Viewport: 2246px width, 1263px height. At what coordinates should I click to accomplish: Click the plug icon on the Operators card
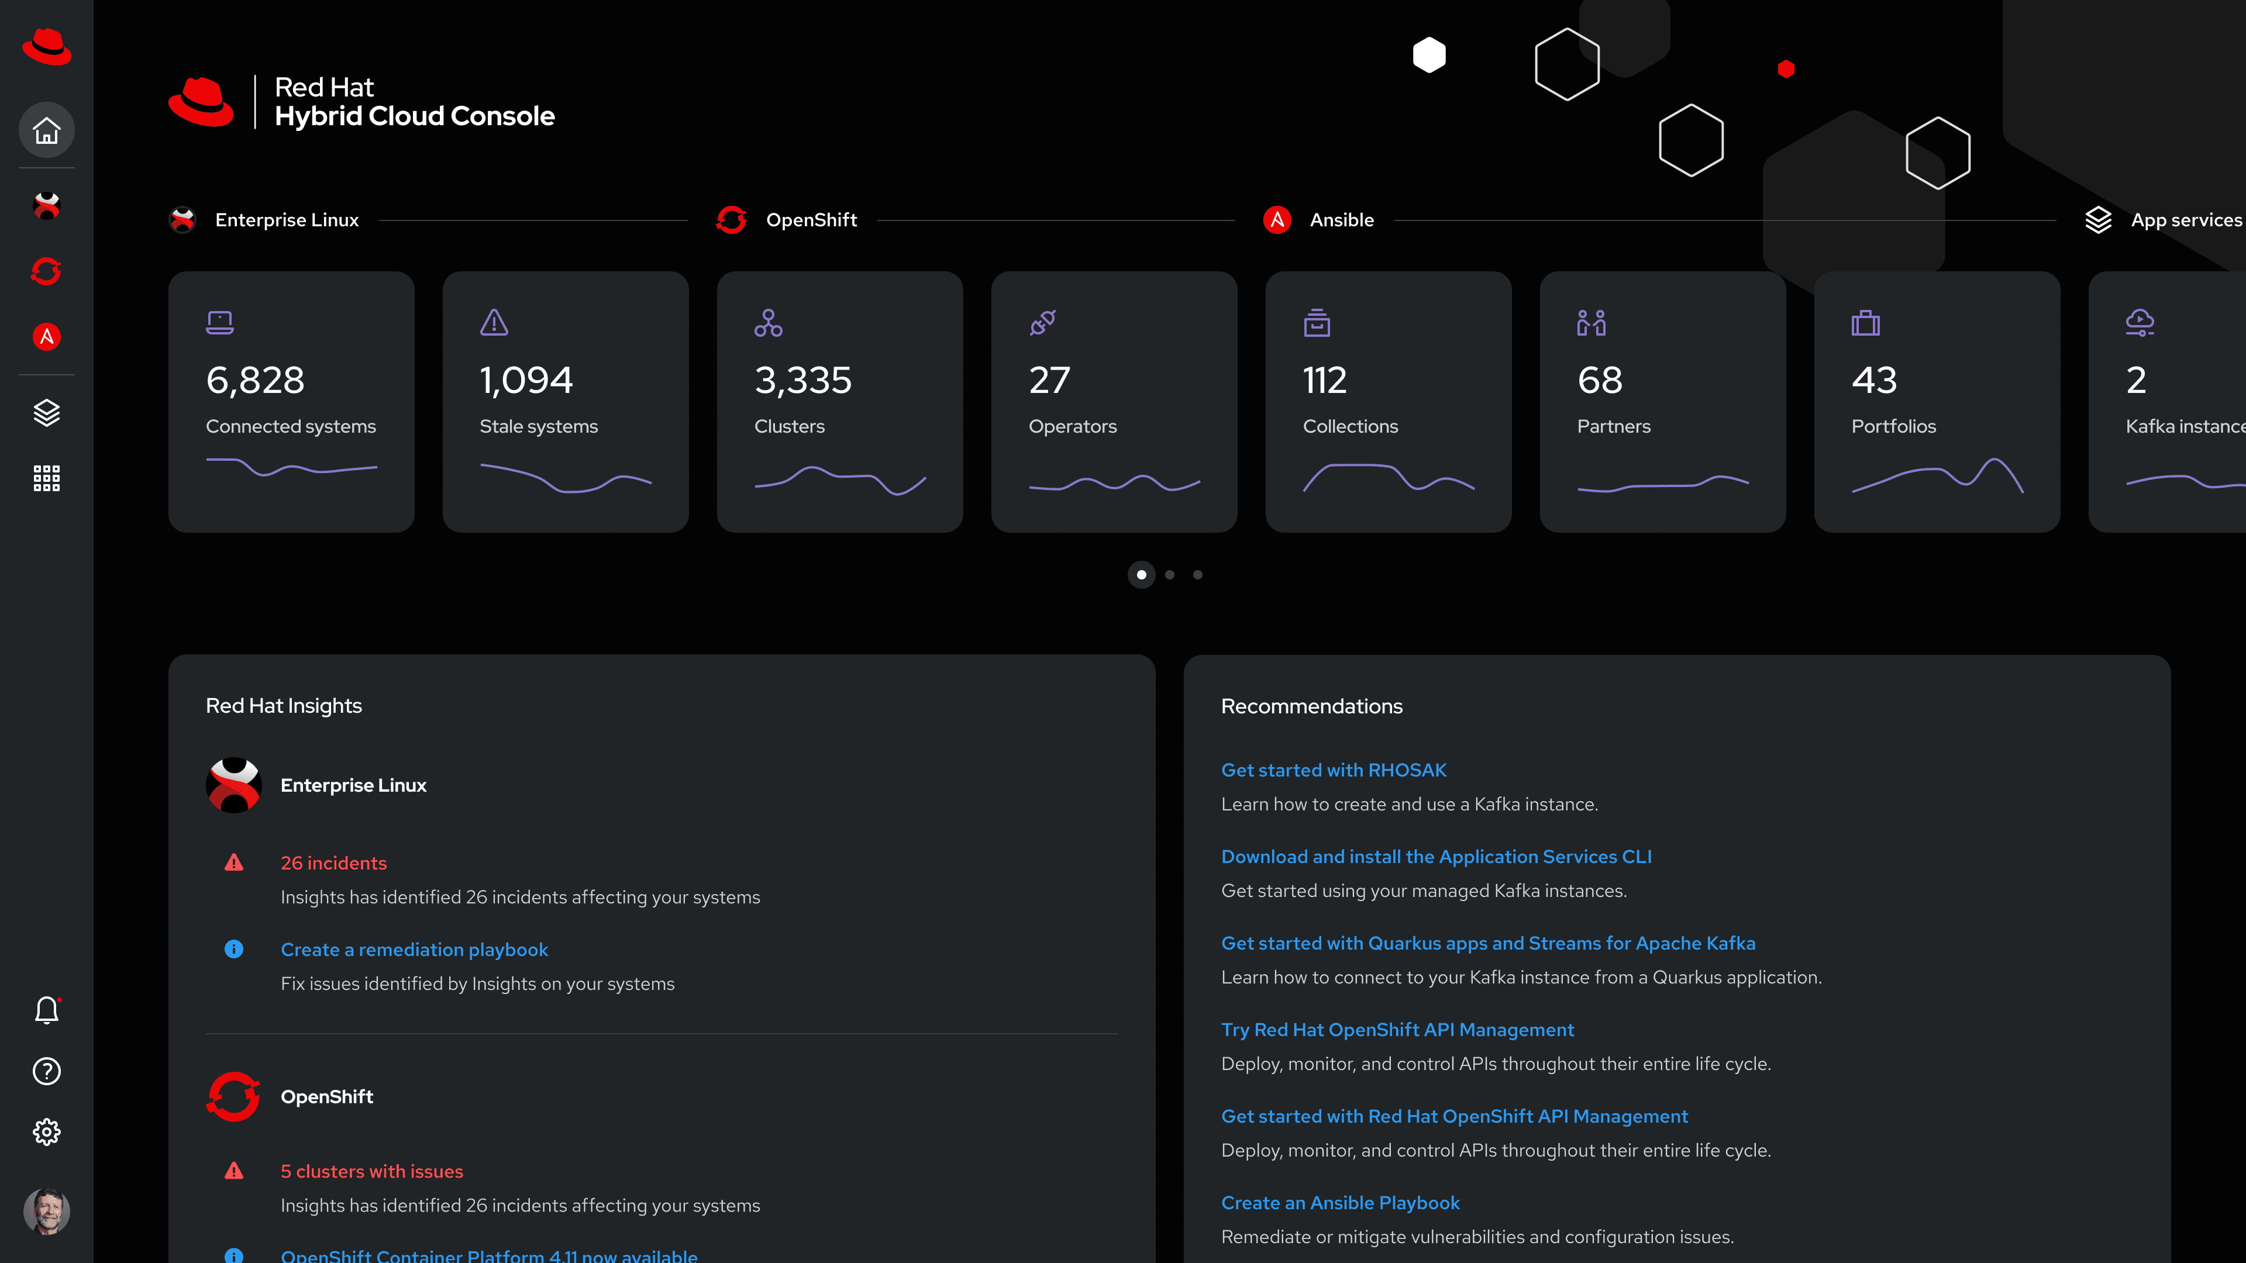(x=1043, y=323)
